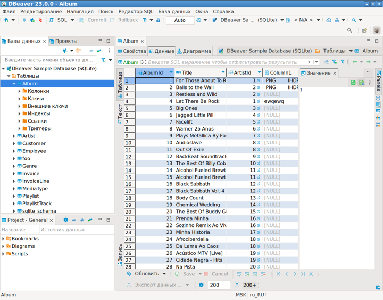Viewport: 383px width, 300px height.
Task: Go to first row with navigation icon
Action: tap(278, 274)
